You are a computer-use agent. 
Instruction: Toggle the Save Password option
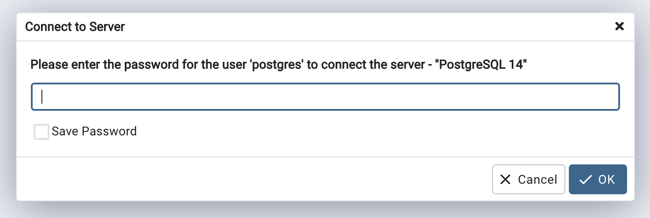(41, 132)
